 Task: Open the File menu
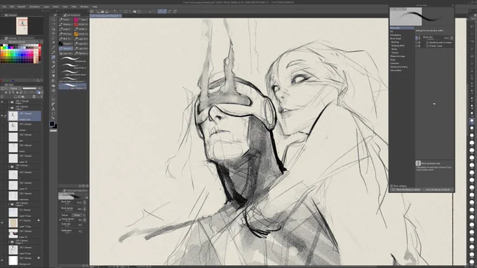click(x=4, y=6)
